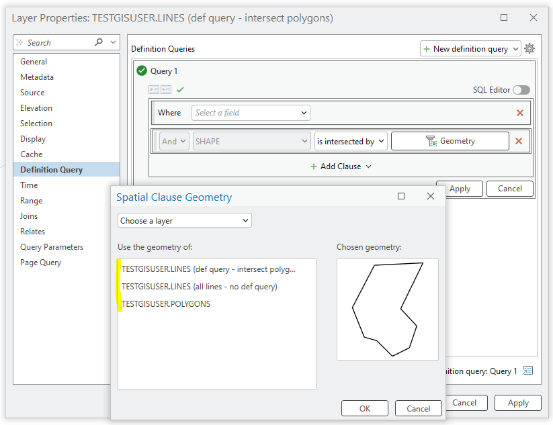The width and height of the screenshot is (553, 425).
Task: Open the definition query note editor icon
Action: click(527, 370)
